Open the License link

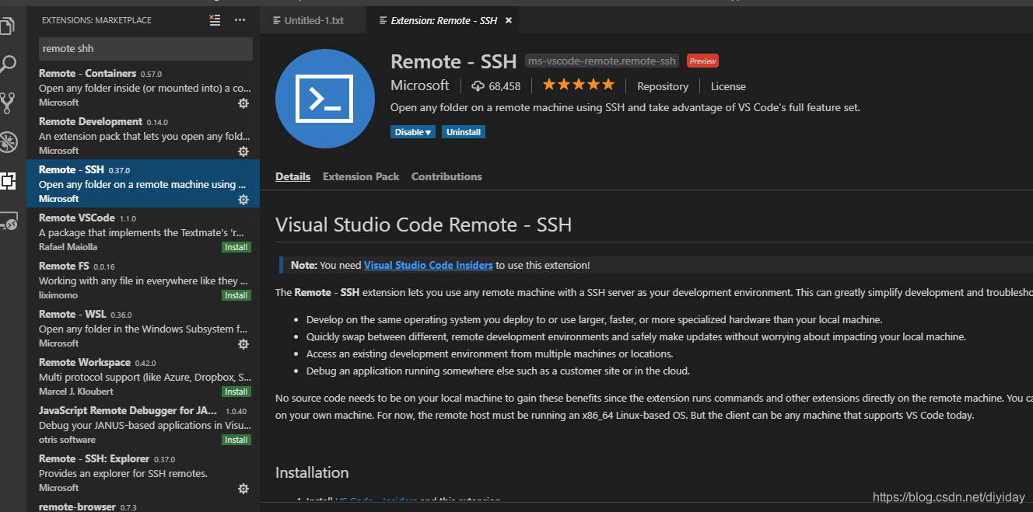tap(728, 86)
